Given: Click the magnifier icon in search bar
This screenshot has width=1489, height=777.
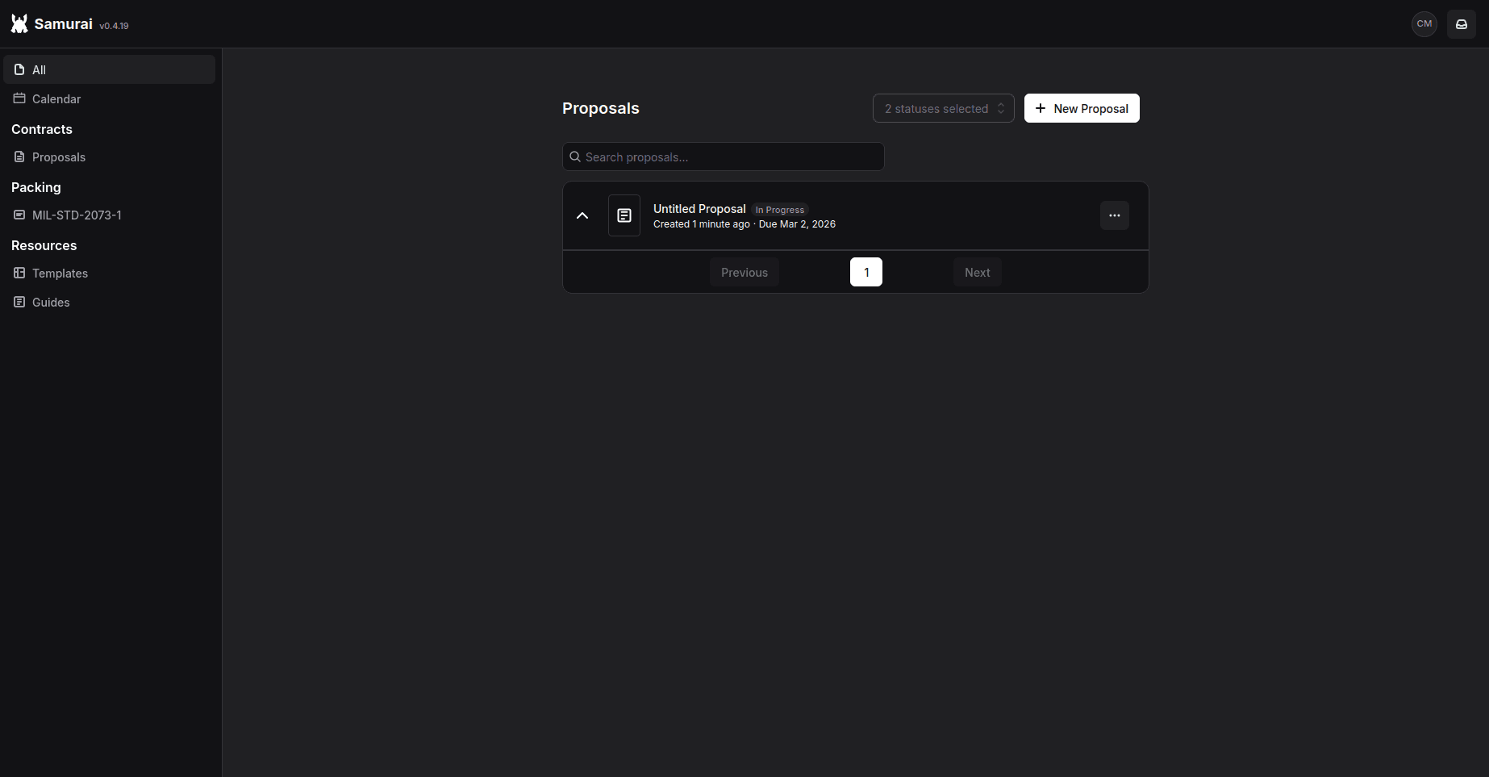Looking at the screenshot, I should click(575, 157).
